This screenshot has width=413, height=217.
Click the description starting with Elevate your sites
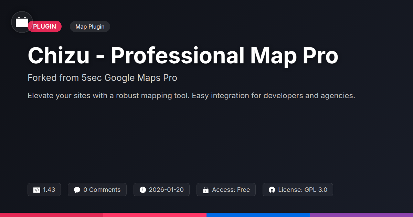(x=191, y=95)
